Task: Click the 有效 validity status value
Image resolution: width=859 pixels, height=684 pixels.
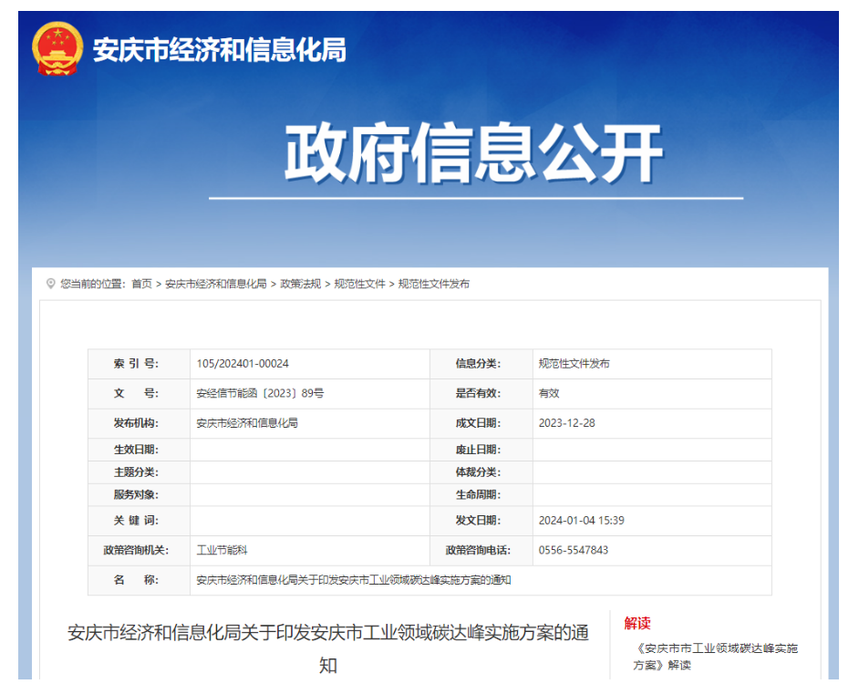Action: pyautogui.click(x=549, y=393)
